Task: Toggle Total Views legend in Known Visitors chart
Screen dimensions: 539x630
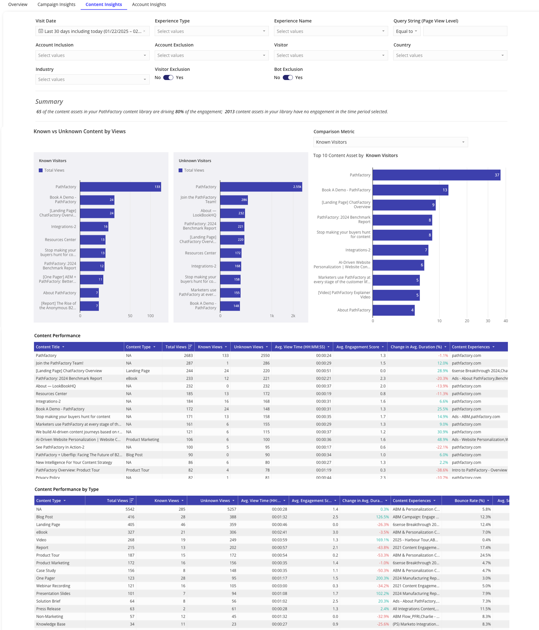Action: 52,170
